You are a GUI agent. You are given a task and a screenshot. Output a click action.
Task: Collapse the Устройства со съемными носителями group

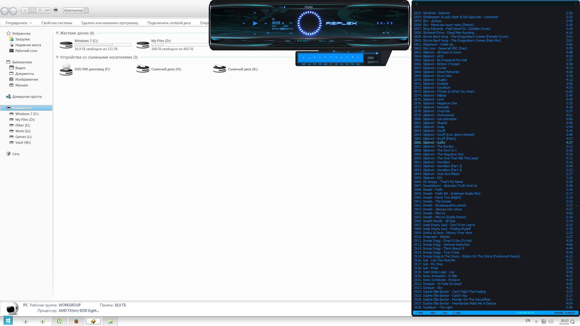57,57
